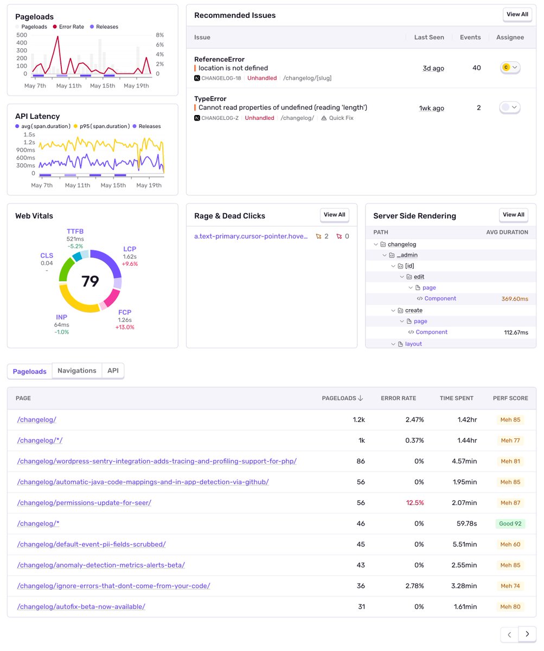Sort by the PERF SCORE column header
Image resolution: width=544 pixels, height=651 pixels.
click(510, 398)
